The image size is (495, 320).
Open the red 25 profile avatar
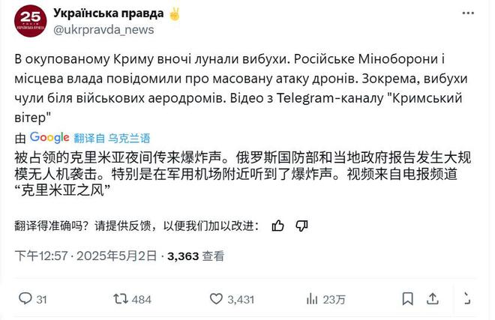pyautogui.click(x=31, y=21)
